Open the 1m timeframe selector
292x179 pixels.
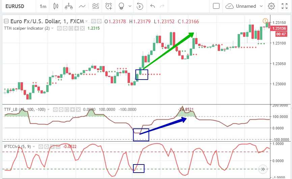pyautogui.click(x=43, y=6)
